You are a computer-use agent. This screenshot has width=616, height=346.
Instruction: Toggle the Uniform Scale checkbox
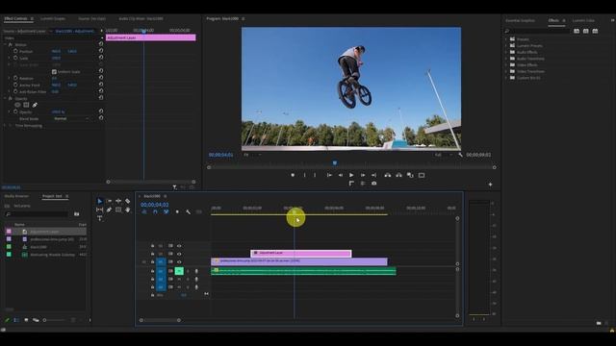[x=54, y=72]
